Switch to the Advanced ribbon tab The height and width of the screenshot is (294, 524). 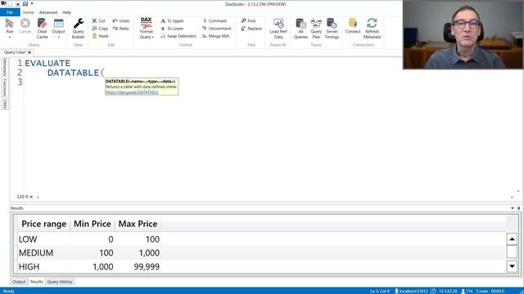[48, 12]
